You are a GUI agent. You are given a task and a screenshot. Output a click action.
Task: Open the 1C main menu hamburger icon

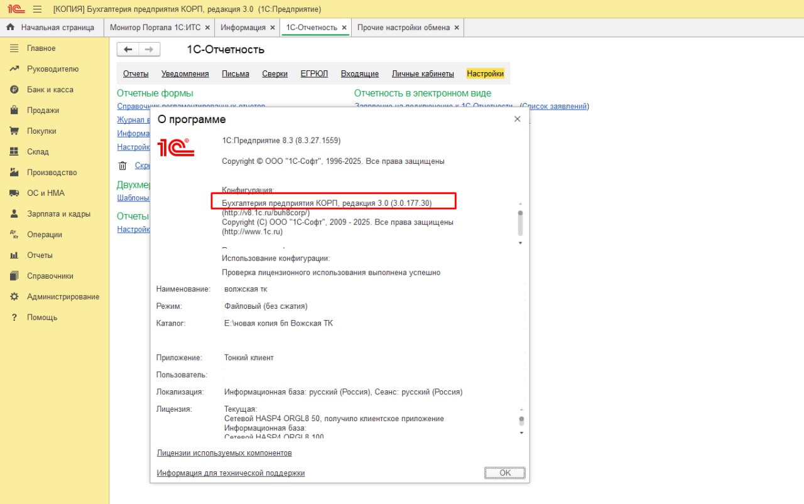tap(37, 9)
